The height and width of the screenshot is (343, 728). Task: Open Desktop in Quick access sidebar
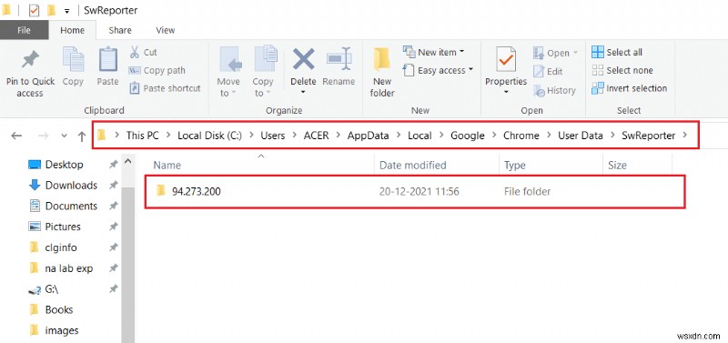point(56,165)
